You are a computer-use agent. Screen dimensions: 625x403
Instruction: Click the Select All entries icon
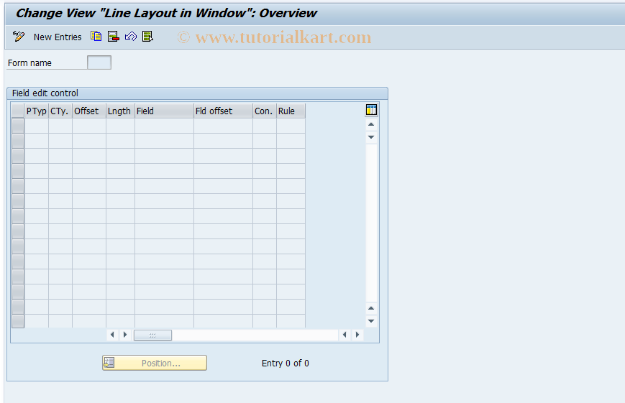(148, 37)
